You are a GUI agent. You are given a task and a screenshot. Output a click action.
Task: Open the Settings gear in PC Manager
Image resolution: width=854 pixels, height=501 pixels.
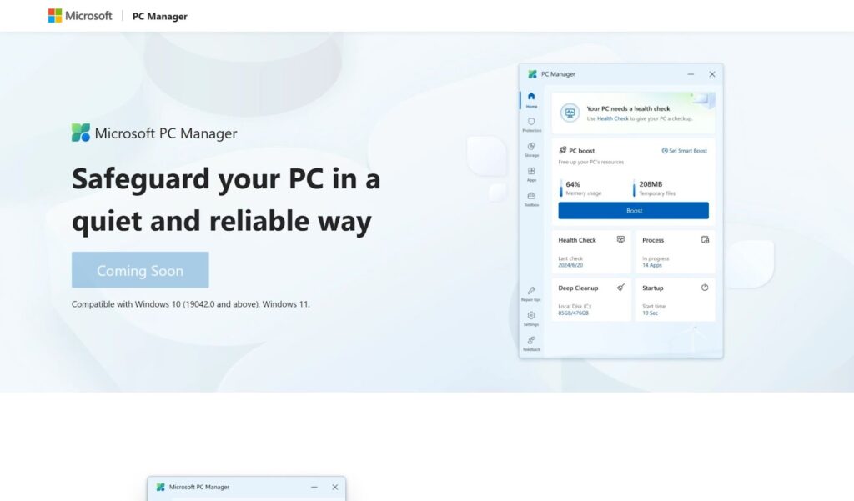[x=531, y=318]
